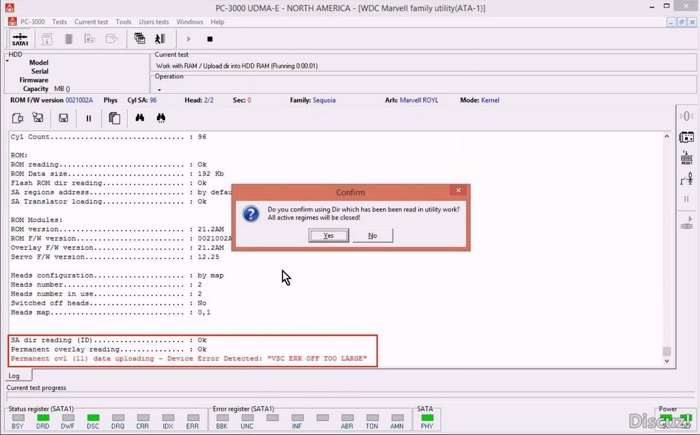Click the cascading windows icon
The width and height of the screenshot is (700, 435).
pyautogui.click(x=140, y=39)
